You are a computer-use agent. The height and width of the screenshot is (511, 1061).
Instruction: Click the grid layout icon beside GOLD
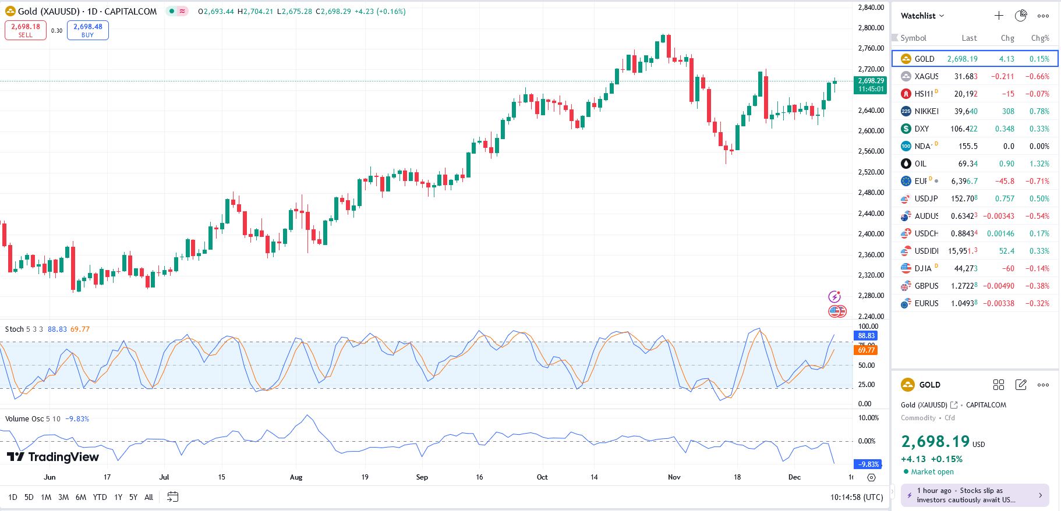click(x=999, y=385)
